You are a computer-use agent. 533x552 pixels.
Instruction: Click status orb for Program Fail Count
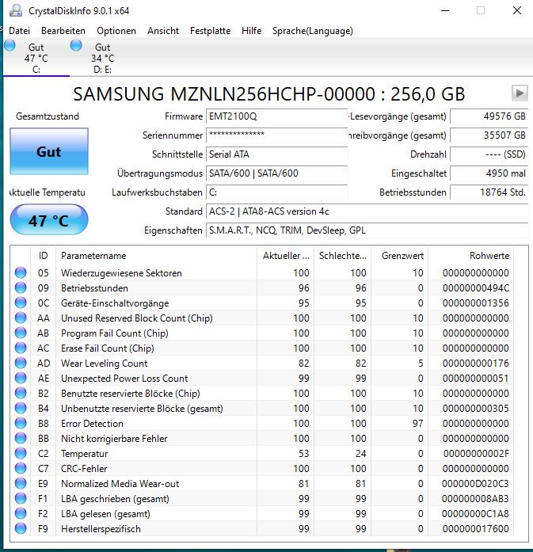click(x=21, y=333)
